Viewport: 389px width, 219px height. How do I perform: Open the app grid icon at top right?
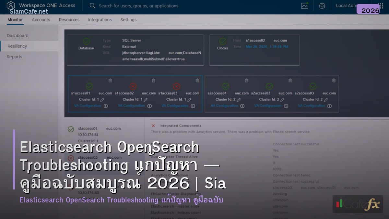pyautogui.click(x=381, y=6)
